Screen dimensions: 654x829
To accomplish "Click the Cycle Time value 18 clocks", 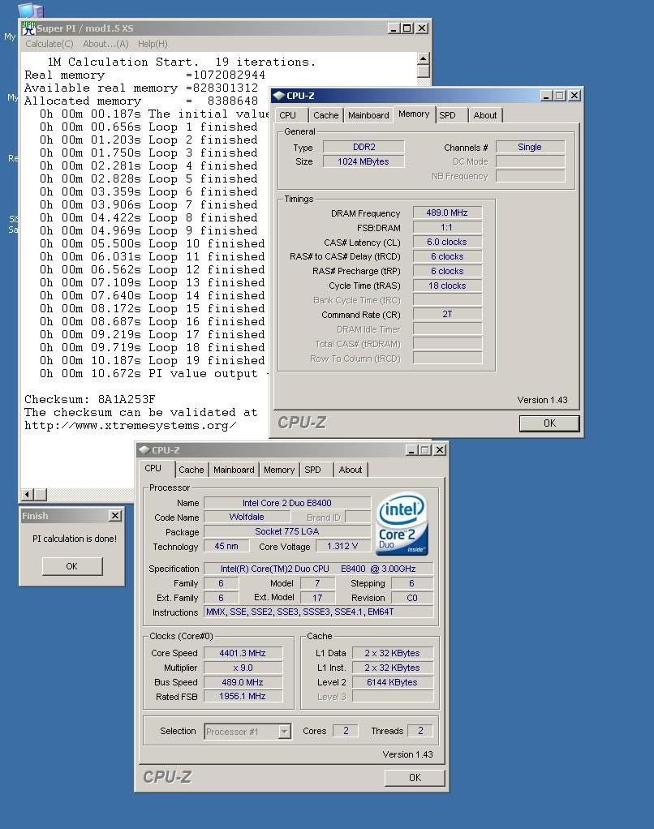I will (447, 286).
